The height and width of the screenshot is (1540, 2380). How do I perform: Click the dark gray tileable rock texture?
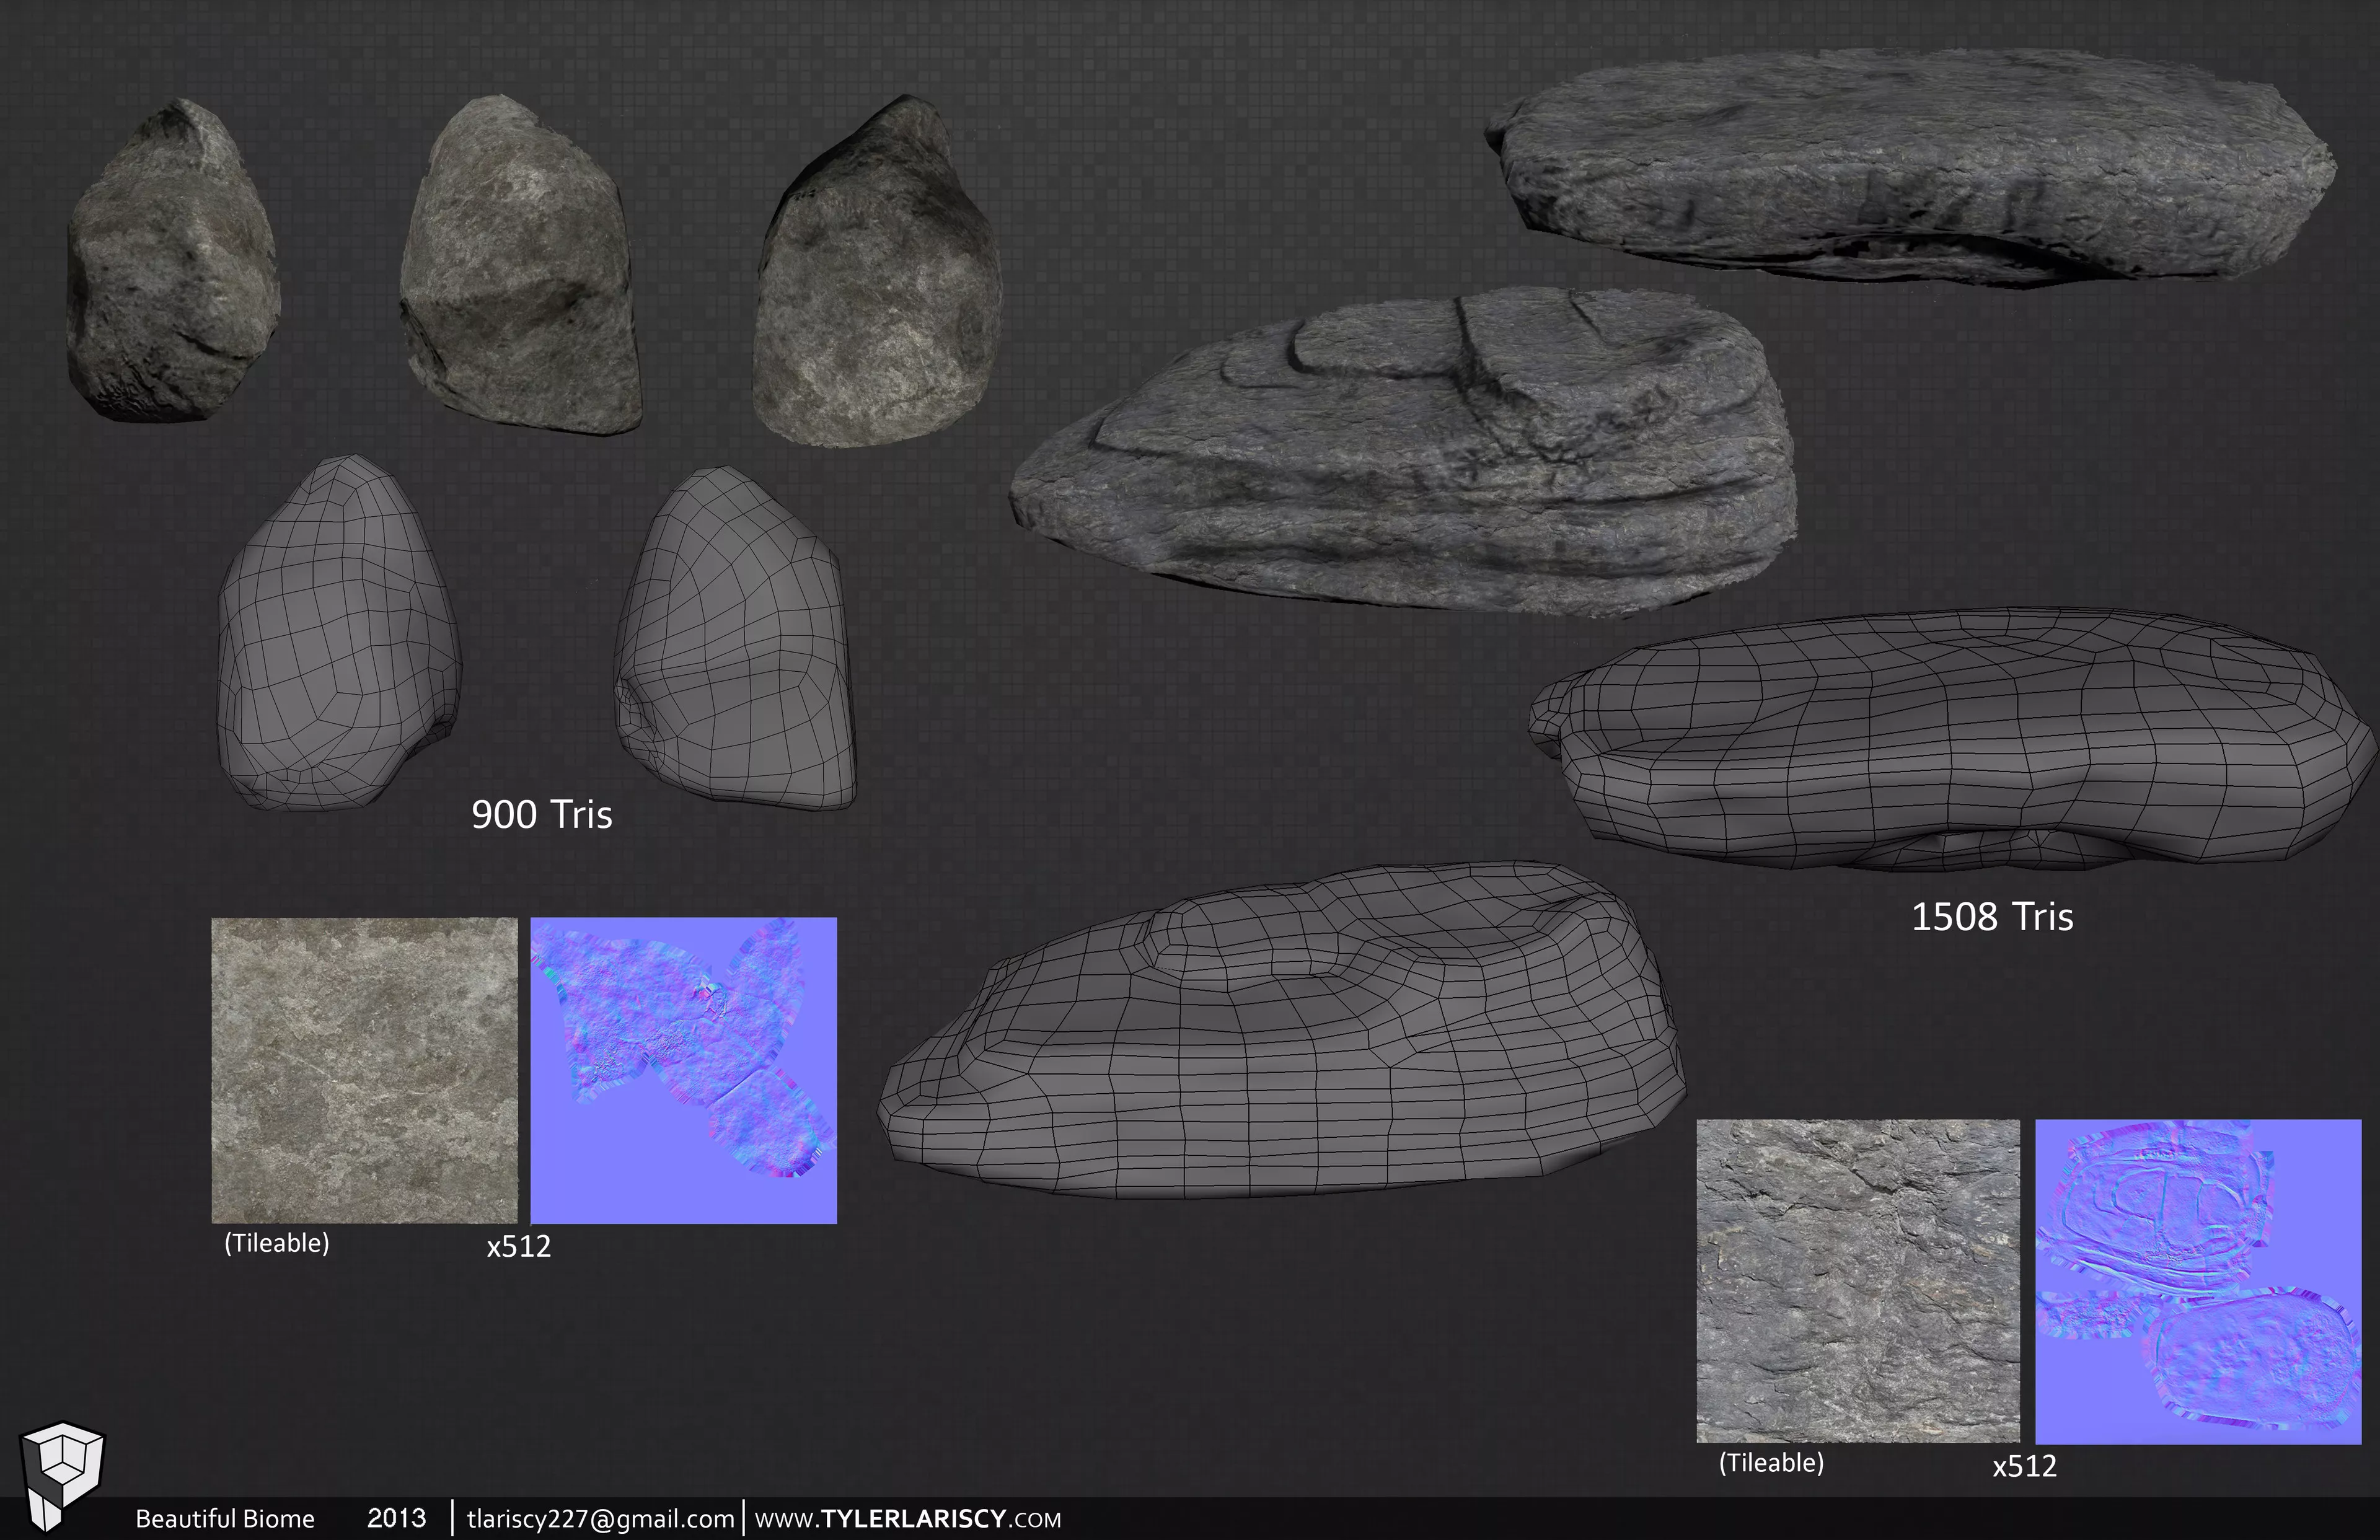click(1857, 1280)
